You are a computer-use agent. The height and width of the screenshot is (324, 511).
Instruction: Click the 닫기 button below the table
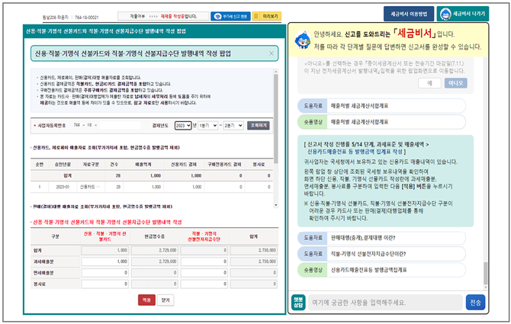[x=166, y=300]
